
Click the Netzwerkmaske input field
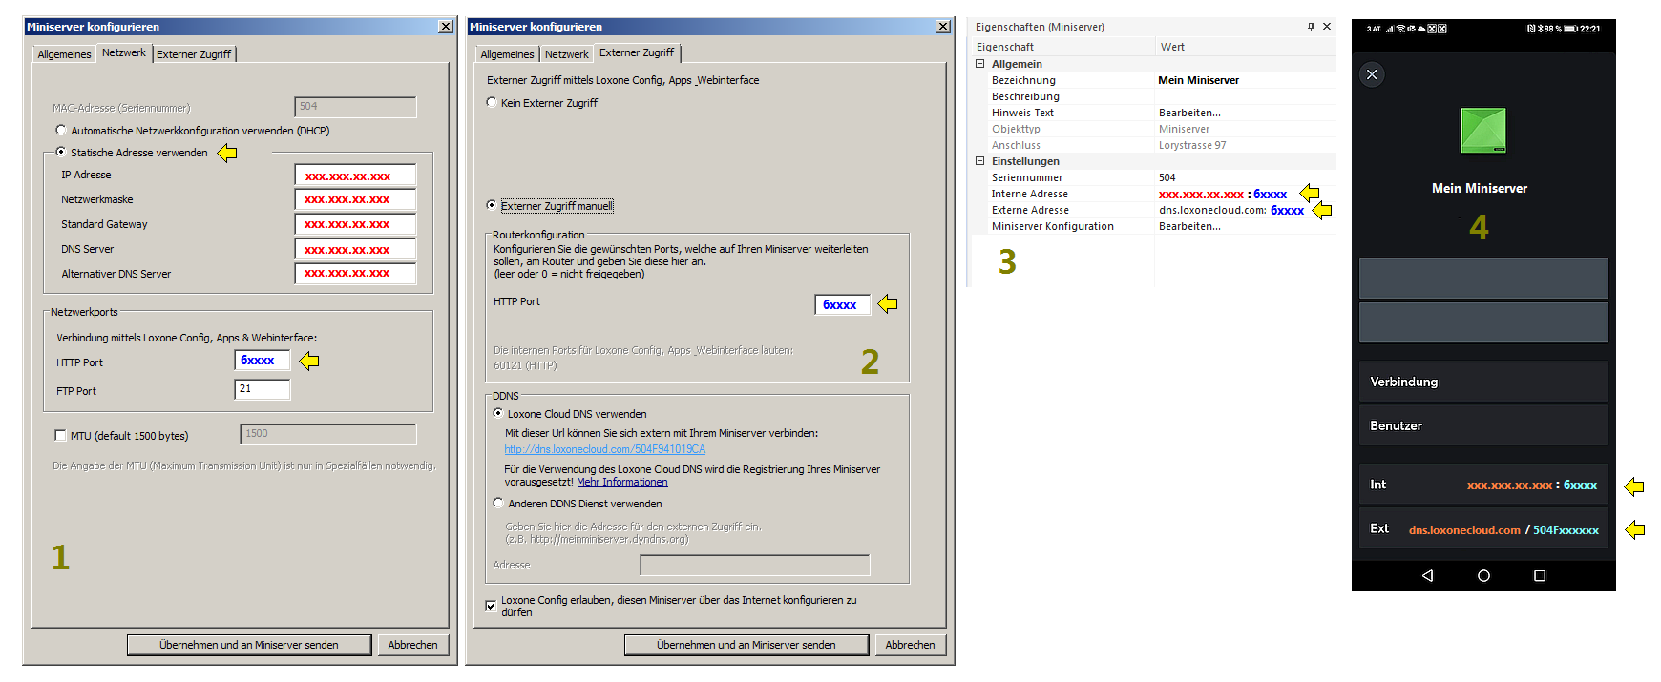(355, 199)
